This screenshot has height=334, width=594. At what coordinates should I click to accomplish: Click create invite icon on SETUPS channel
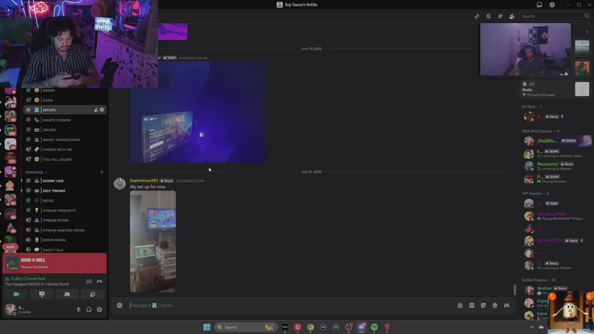[96, 110]
